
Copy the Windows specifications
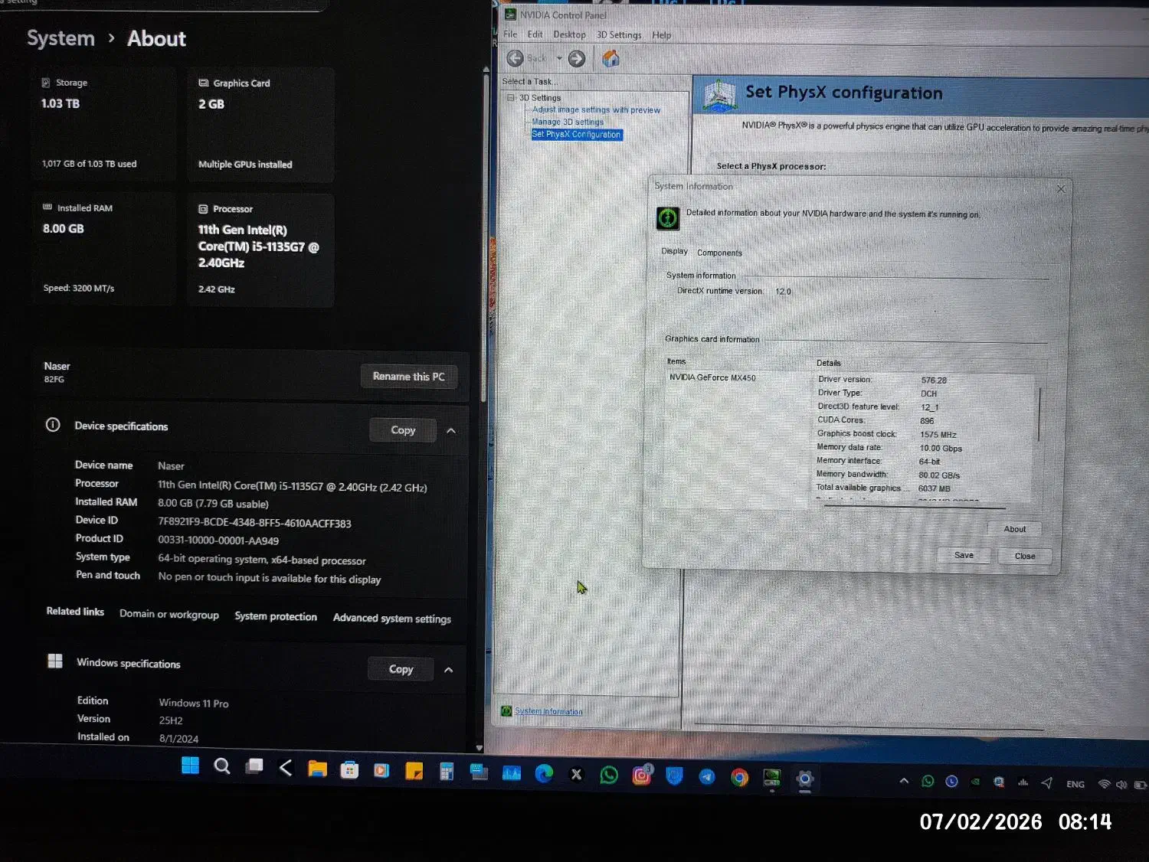[401, 669]
